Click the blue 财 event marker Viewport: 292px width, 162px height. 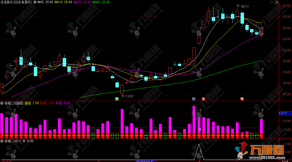194,99
